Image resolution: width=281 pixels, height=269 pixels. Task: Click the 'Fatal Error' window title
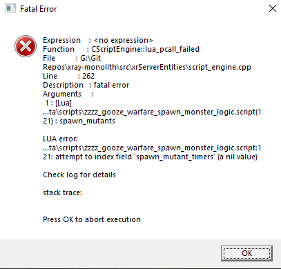tap(39, 9)
